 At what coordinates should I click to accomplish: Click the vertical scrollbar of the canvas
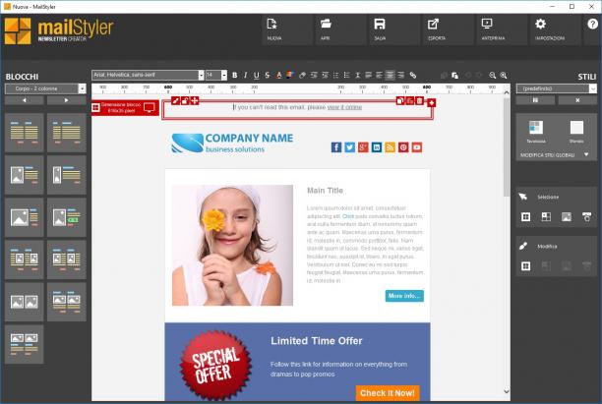(507, 147)
